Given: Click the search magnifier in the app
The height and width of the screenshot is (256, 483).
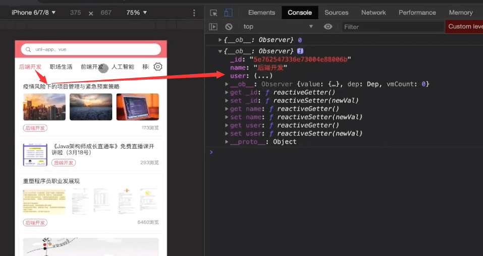Looking at the screenshot, I should (x=28, y=49).
